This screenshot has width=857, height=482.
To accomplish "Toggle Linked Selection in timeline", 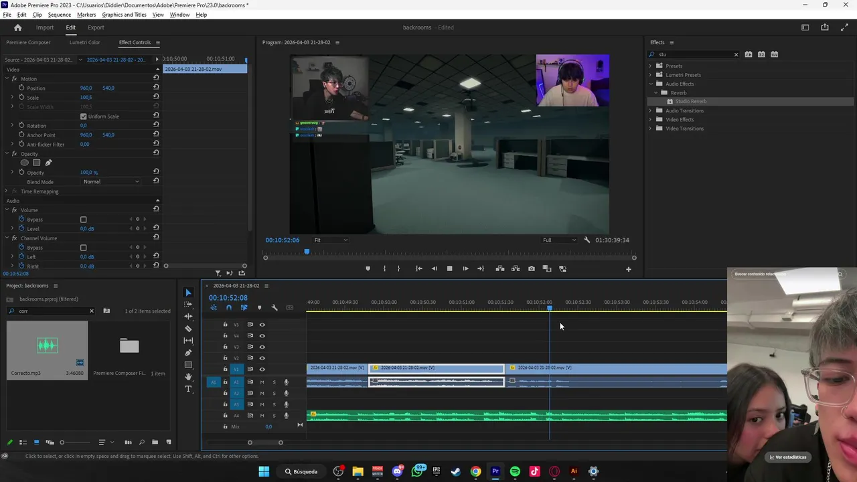I will pyautogui.click(x=244, y=308).
